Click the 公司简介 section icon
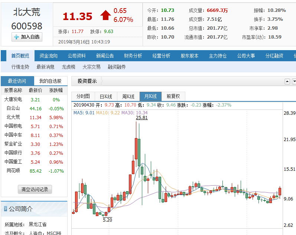The height and width of the screenshot is (235, 296). (5, 209)
